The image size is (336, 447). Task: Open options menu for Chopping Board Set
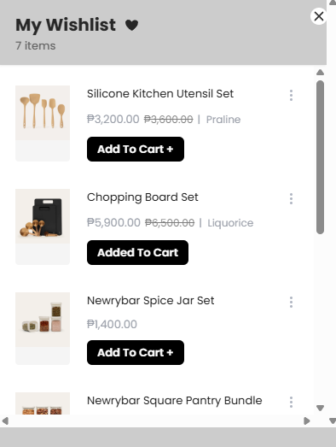pos(291,198)
